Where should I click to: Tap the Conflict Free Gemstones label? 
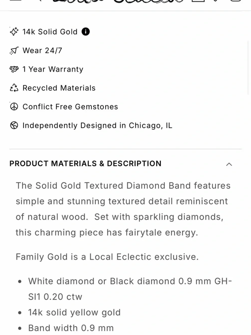70,107
